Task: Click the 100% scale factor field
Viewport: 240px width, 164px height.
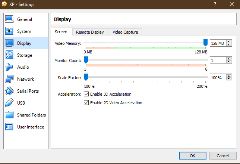Action: (x=218, y=77)
